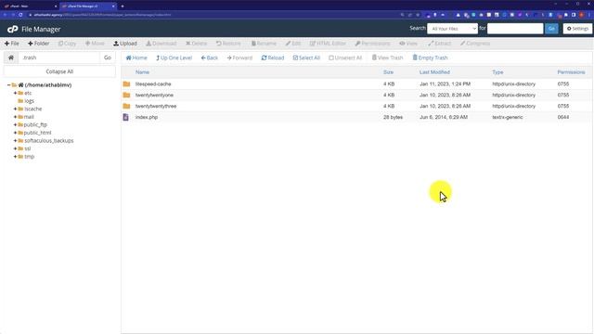Click the litespeed-cache folder icon
This screenshot has width=594, height=334.
(126, 84)
